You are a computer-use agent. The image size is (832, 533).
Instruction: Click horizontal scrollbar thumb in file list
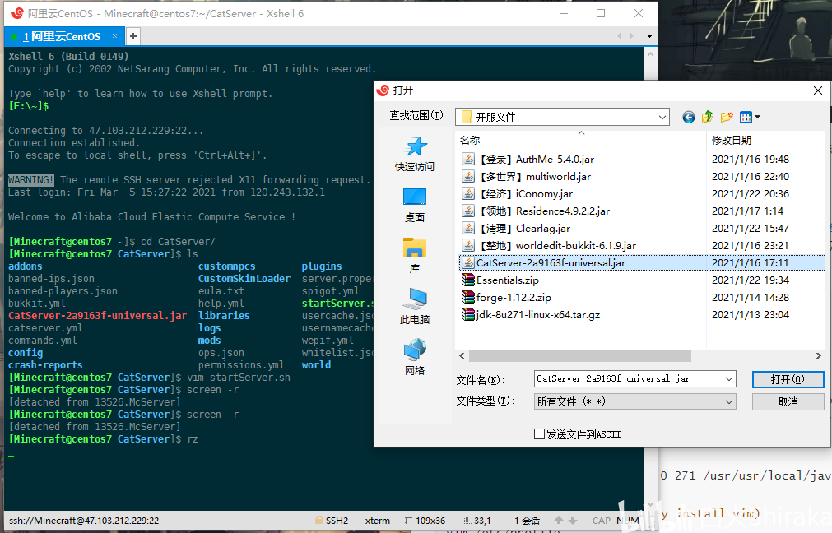click(x=580, y=355)
